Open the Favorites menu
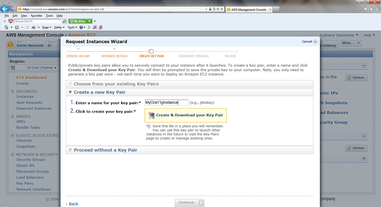 [x=37, y=16]
